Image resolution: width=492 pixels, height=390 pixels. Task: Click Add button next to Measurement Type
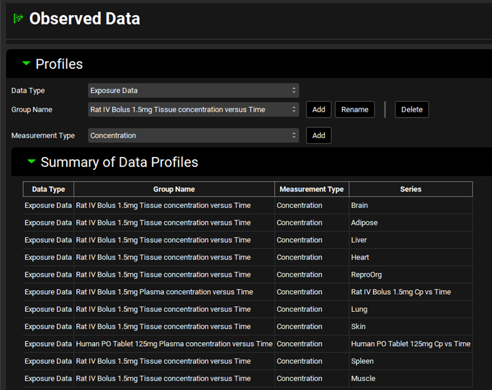(319, 135)
